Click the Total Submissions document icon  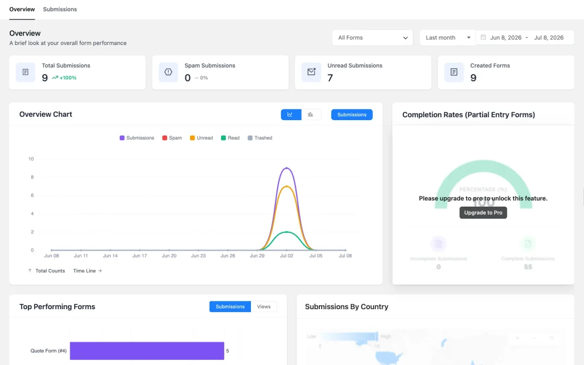(25, 72)
